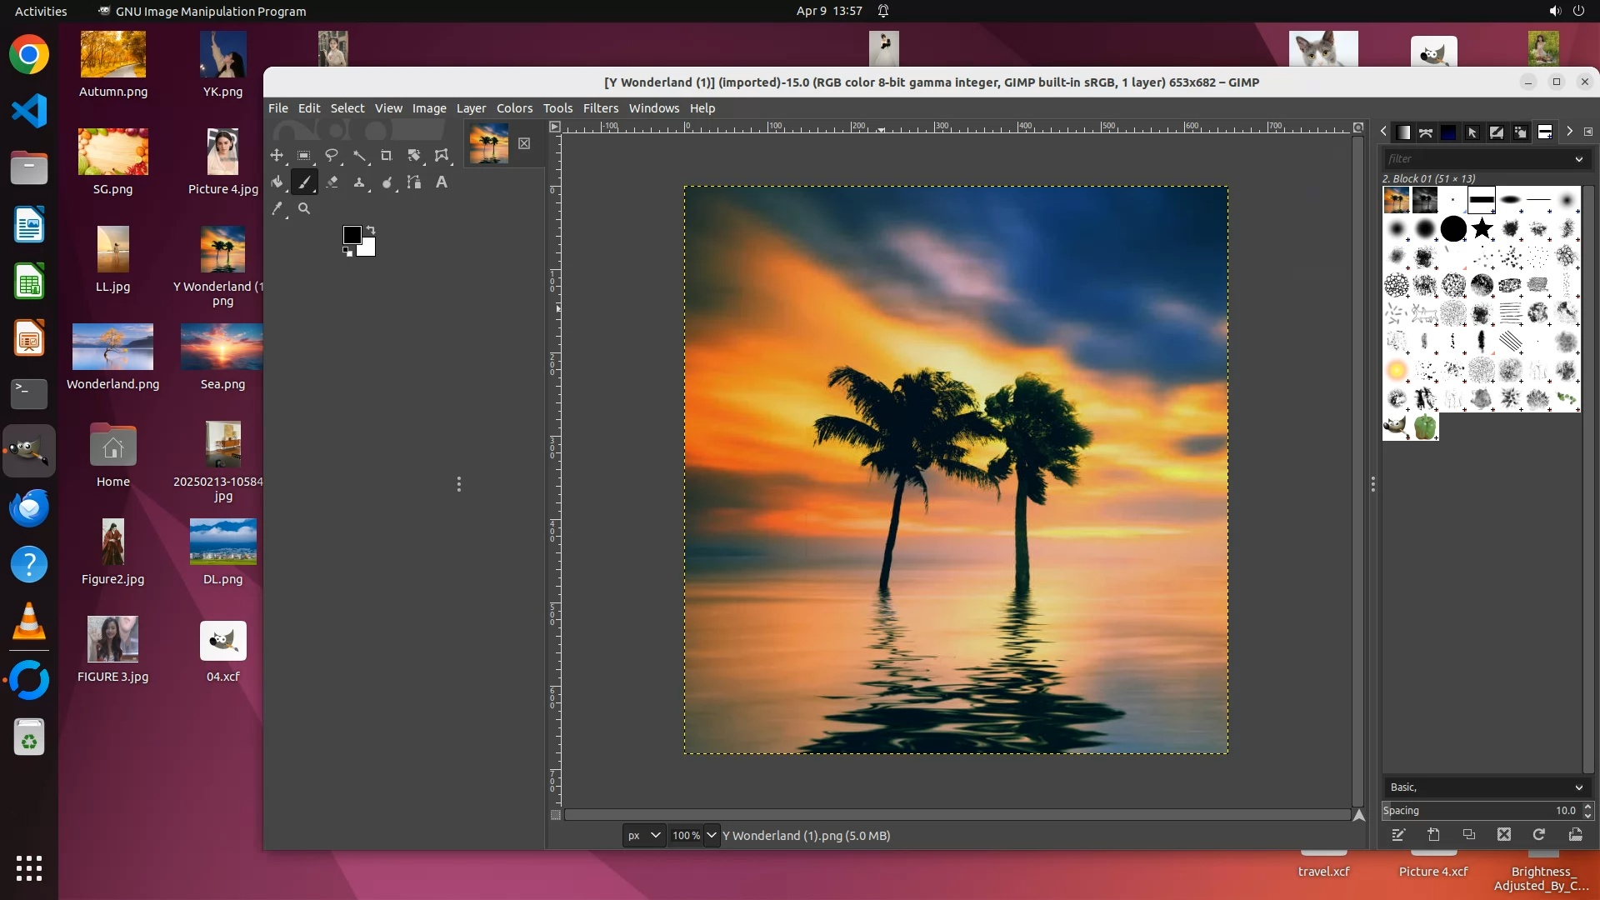The width and height of the screenshot is (1600, 900).
Task: Select the Move tool
Action: tap(277, 155)
